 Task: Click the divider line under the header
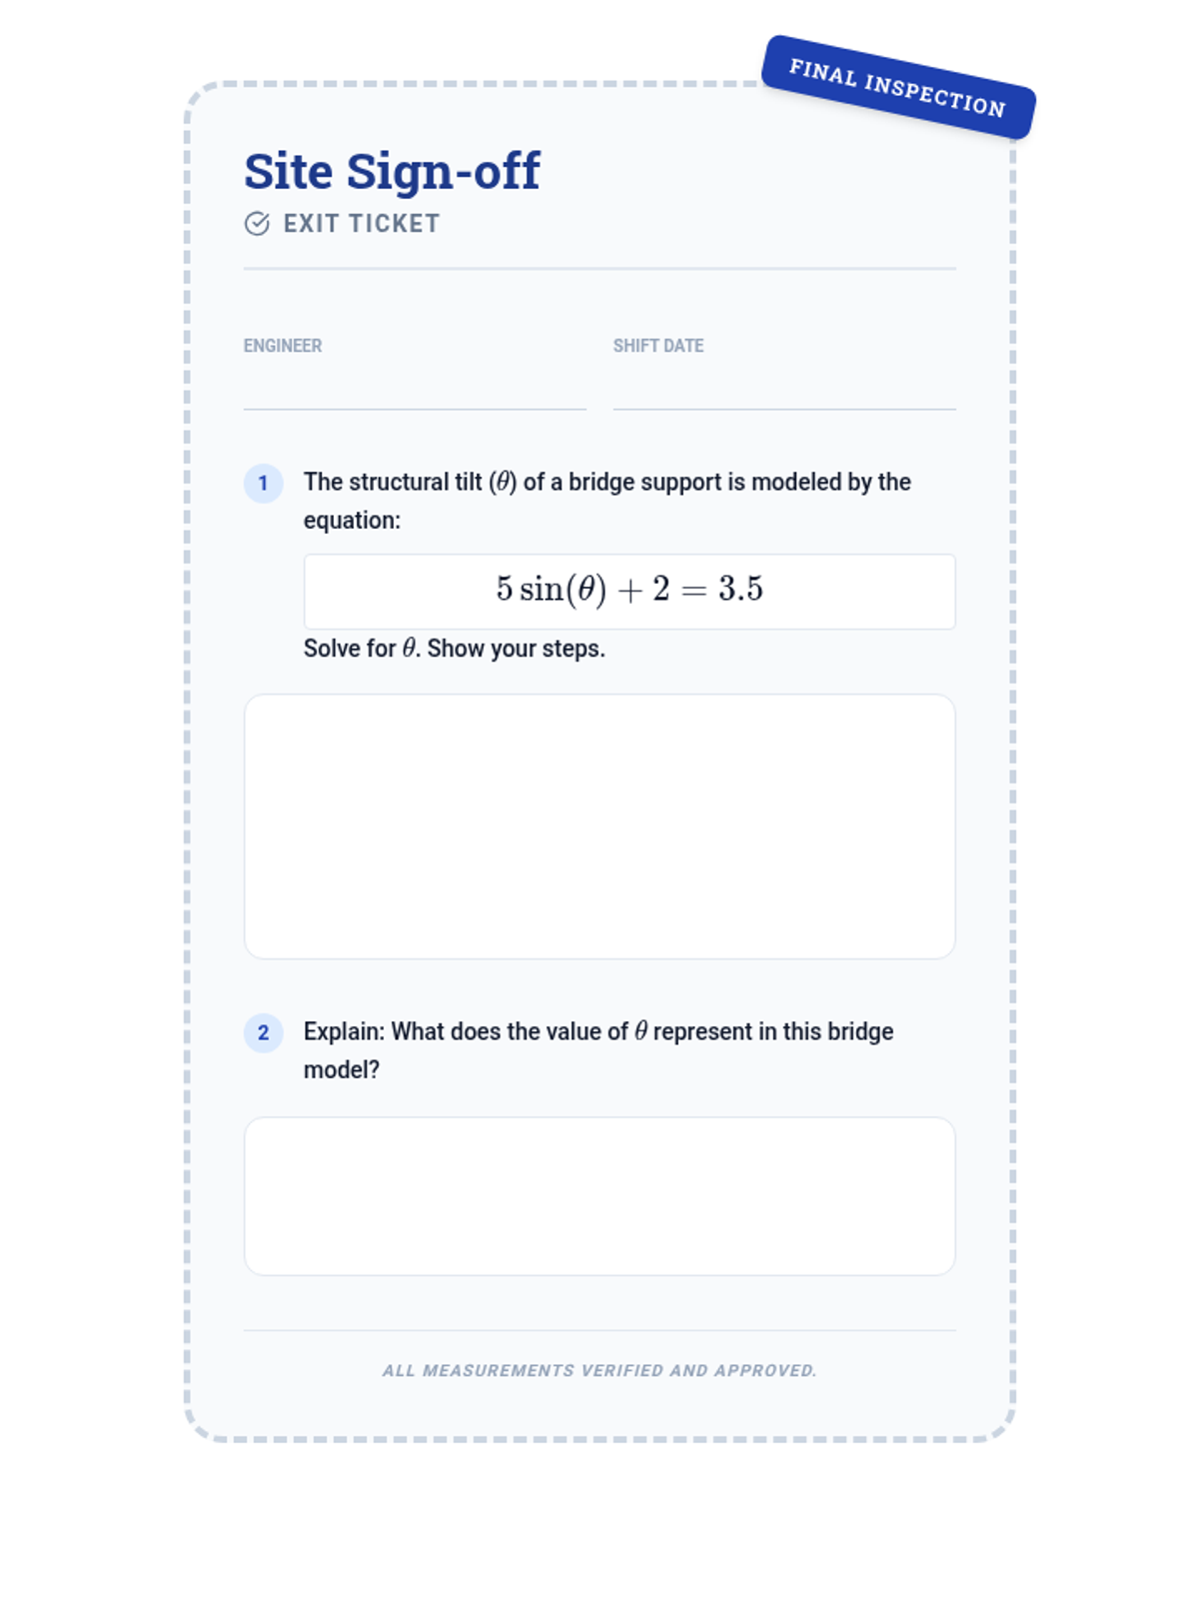[599, 269]
